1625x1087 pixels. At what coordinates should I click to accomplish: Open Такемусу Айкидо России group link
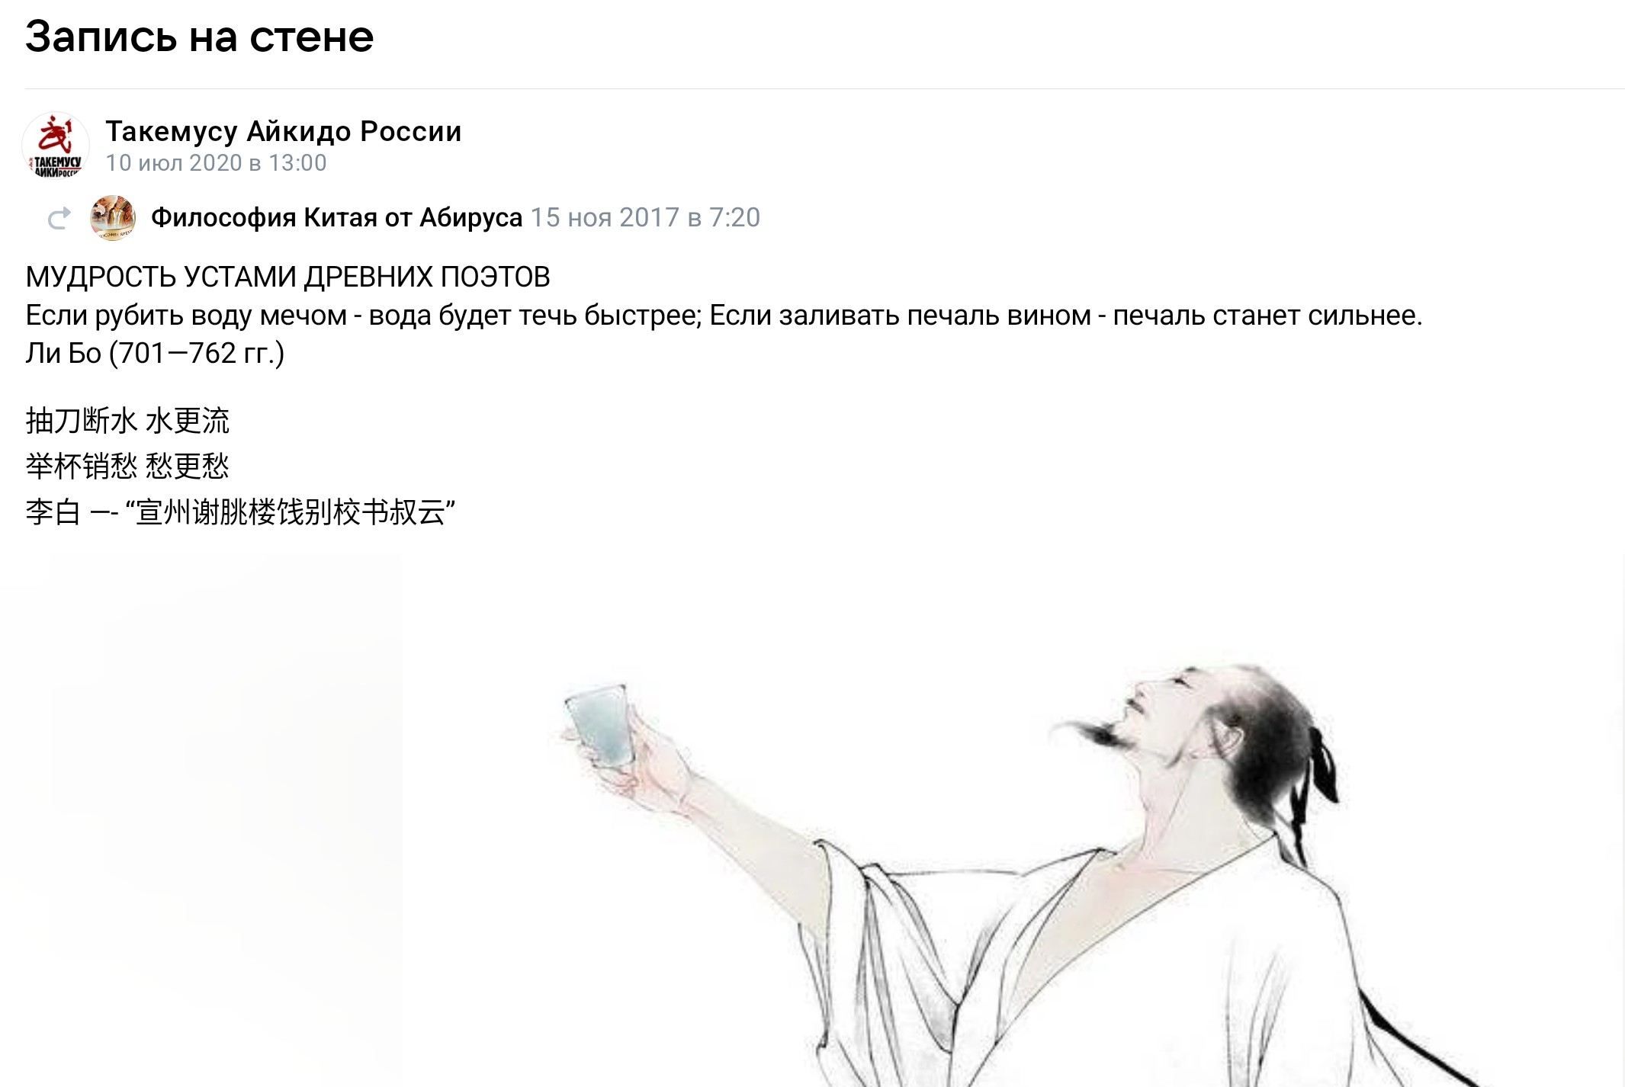283,131
